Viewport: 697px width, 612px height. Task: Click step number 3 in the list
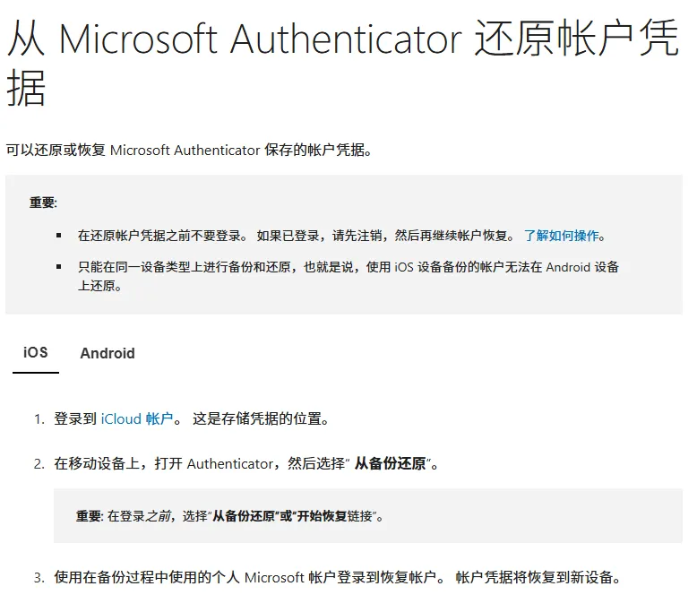39,577
